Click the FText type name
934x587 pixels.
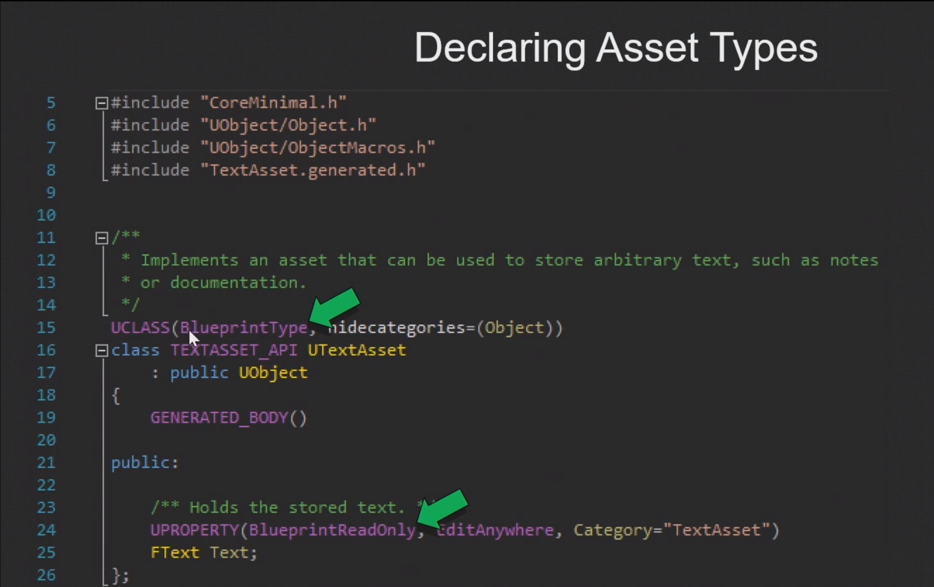click(x=174, y=553)
